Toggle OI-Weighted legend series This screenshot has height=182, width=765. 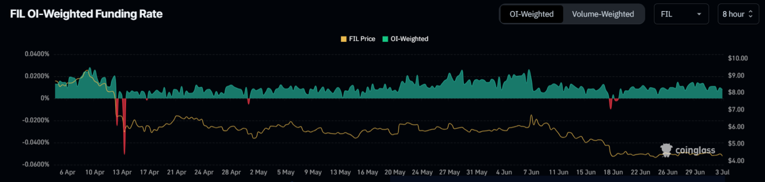click(405, 39)
